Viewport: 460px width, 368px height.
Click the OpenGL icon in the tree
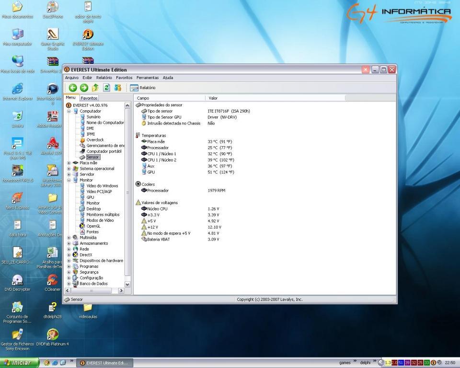82,226
